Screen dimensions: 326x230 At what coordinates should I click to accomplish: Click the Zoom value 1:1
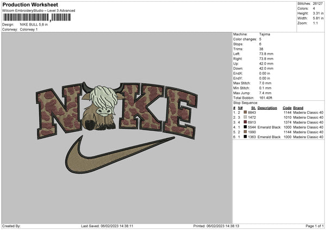pyautogui.click(x=315, y=23)
